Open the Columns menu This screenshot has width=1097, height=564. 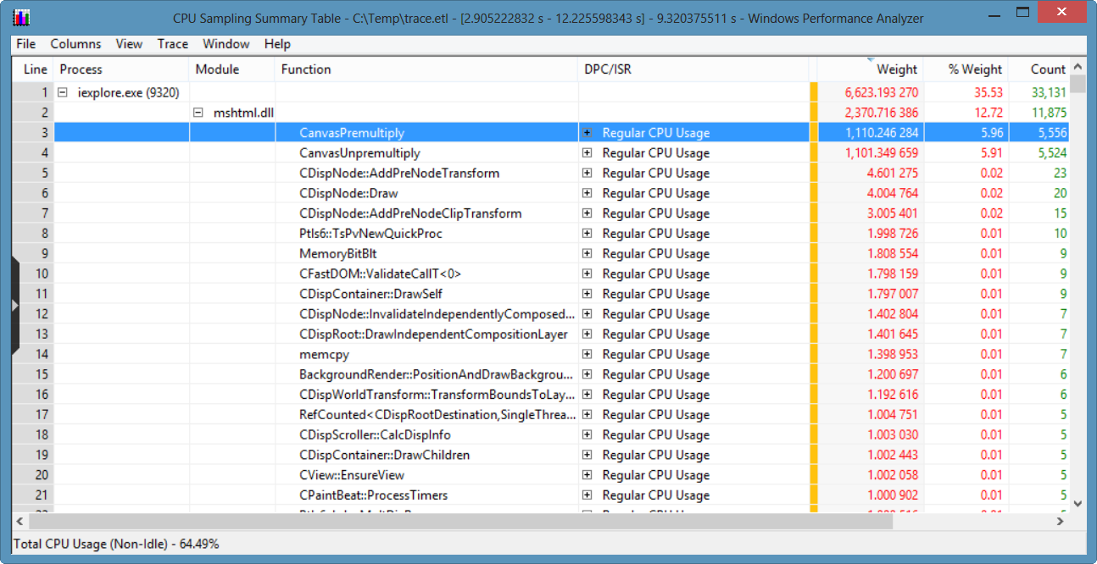[x=75, y=44]
